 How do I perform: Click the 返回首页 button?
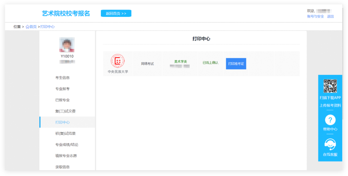click(116, 13)
